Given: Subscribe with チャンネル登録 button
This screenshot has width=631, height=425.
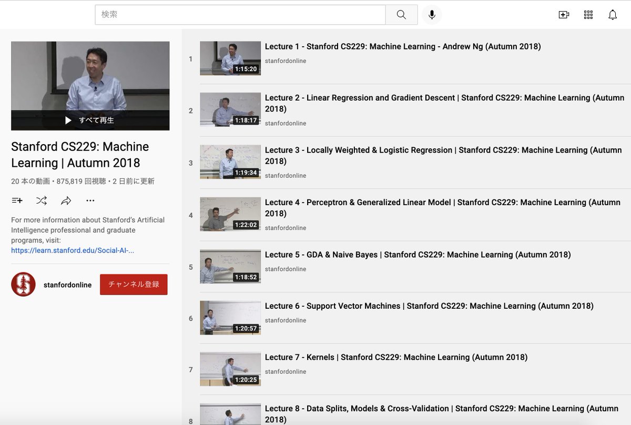Looking at the screenshot, I should click(134, 285).
